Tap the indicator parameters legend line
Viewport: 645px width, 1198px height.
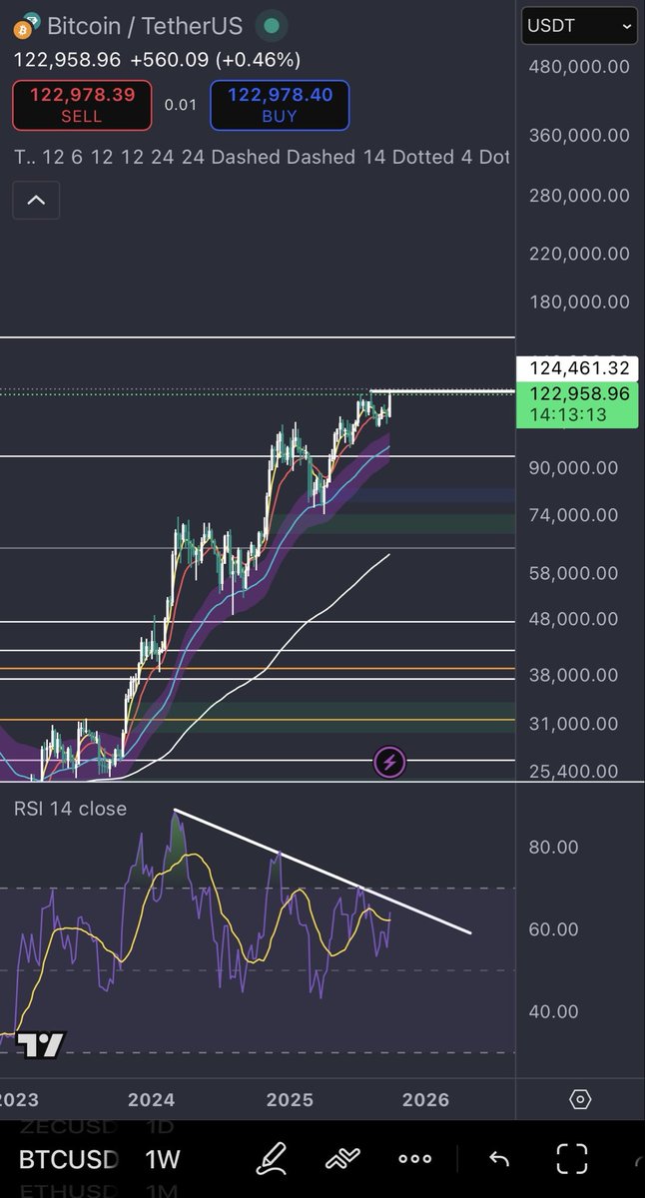point(262,157)
